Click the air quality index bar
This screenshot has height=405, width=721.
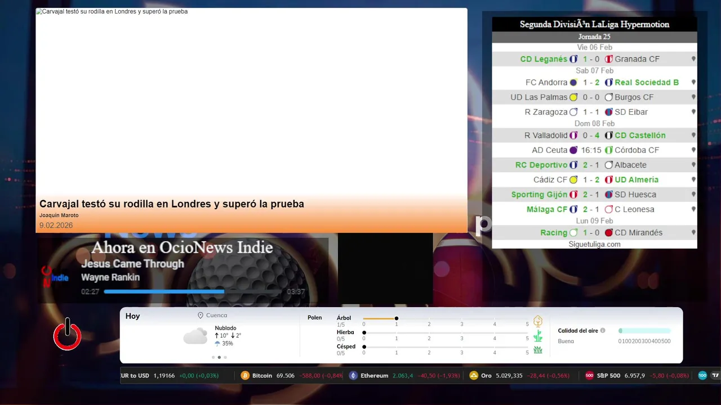[x=644, y=331]
